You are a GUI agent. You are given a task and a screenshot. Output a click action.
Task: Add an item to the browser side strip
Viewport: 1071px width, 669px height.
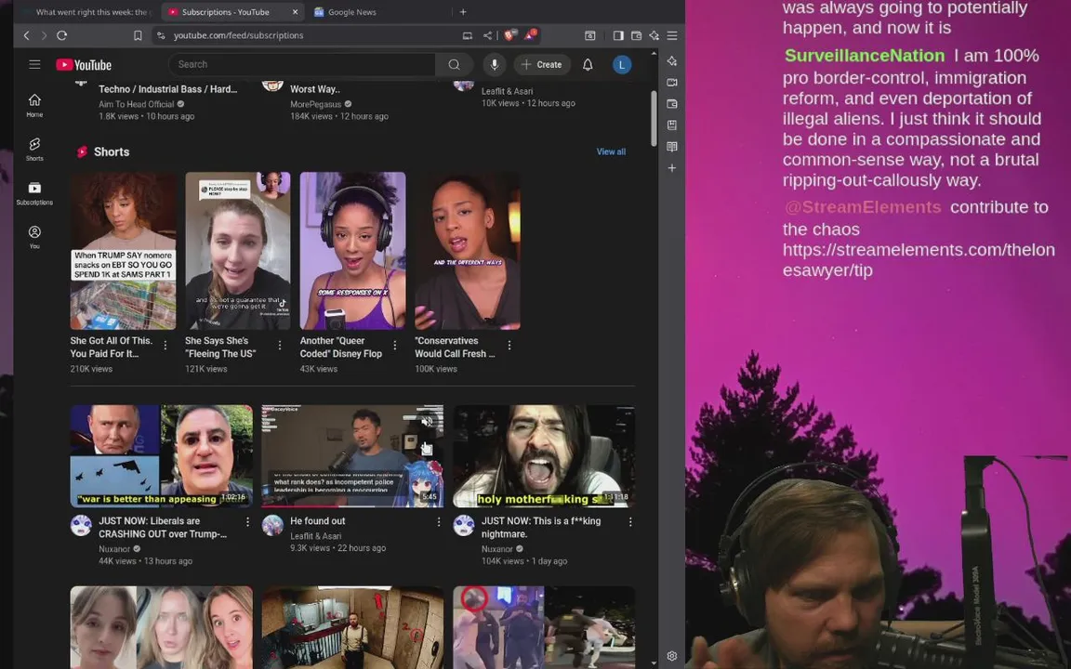[x=672, y=168]
